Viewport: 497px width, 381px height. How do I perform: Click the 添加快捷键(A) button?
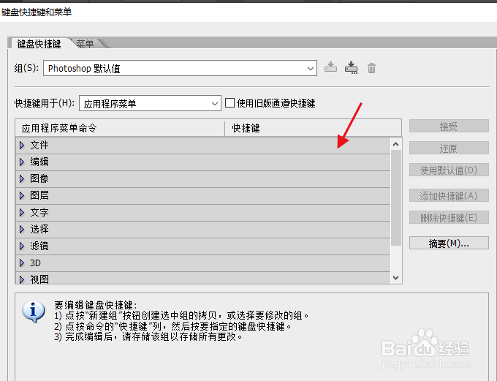pyautogui.click(x=449, y=196)
